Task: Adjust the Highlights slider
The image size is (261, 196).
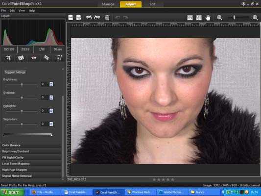Action: click(x=22, y=111)
